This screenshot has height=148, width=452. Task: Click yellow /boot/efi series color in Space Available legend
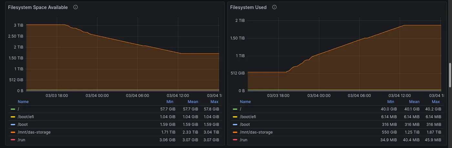point(13,117)
